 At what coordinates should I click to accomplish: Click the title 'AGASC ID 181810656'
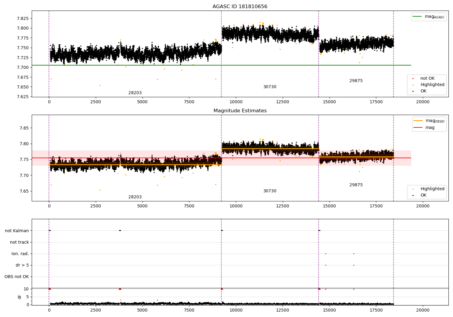tap(240, 7)
